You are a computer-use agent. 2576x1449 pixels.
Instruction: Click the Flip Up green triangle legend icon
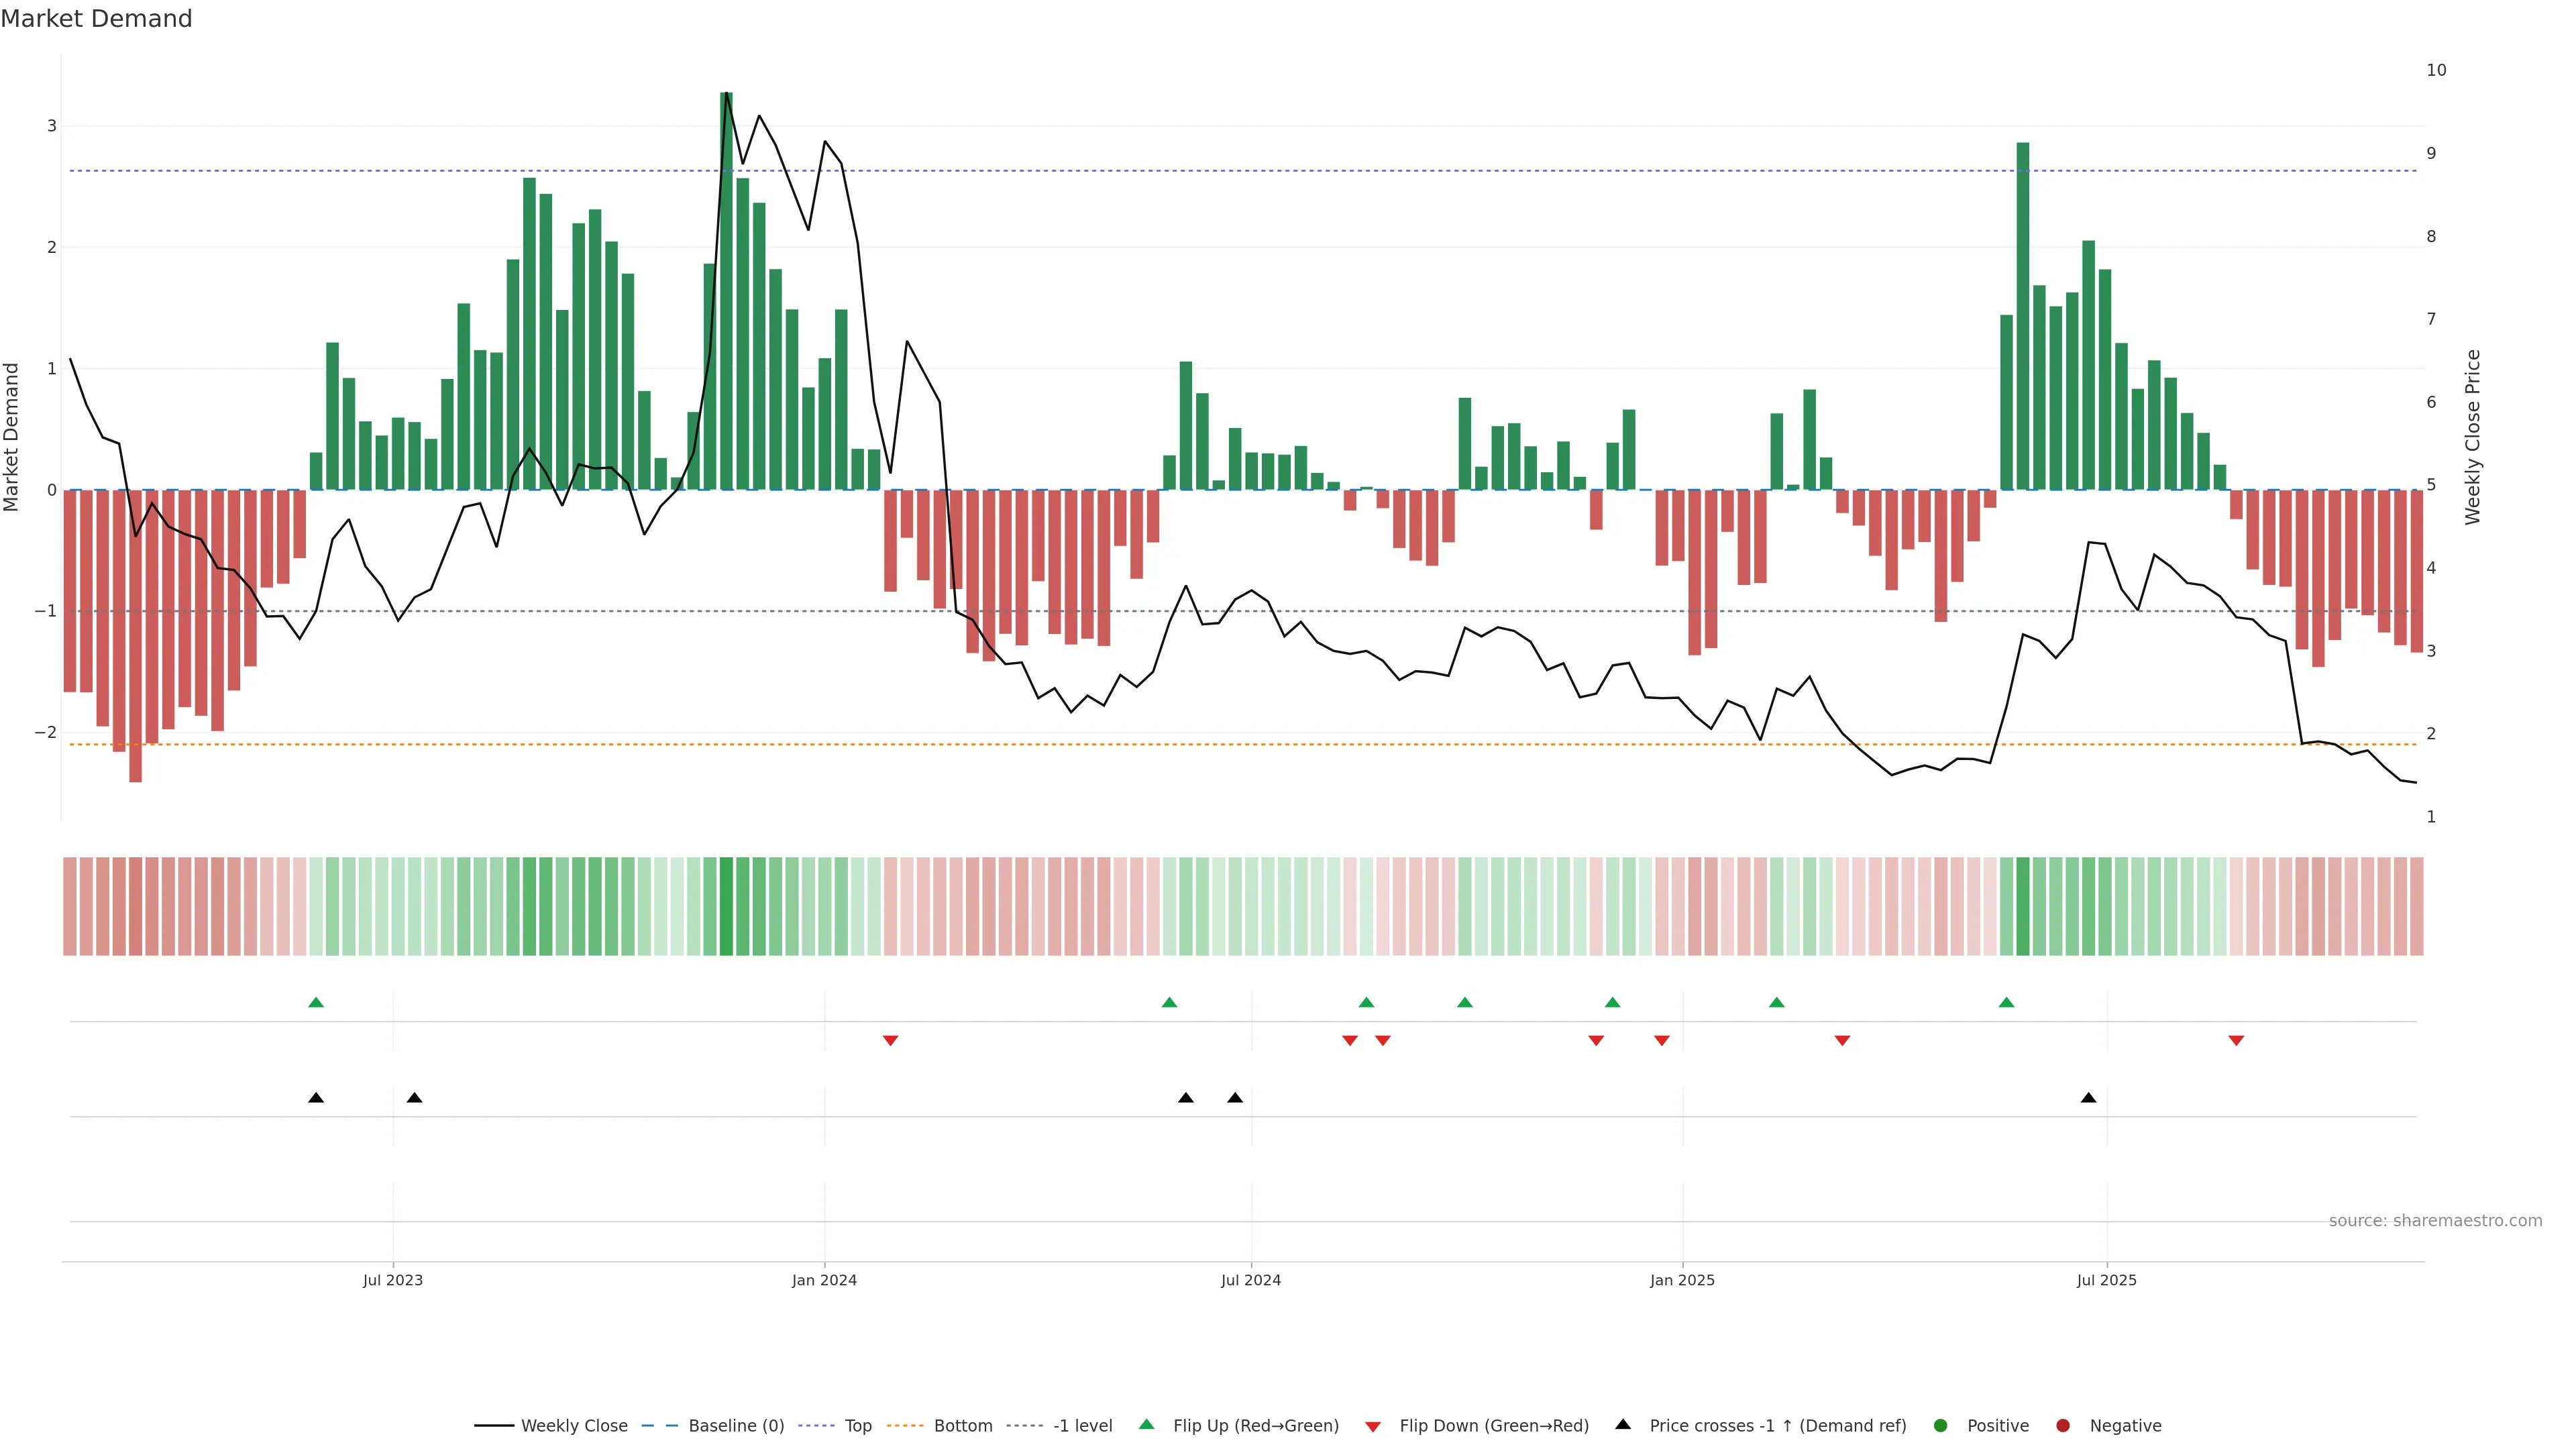[x=1147, y=1424]
